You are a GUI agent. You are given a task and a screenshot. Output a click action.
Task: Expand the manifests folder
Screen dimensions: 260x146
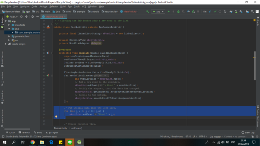click(9, 25)
